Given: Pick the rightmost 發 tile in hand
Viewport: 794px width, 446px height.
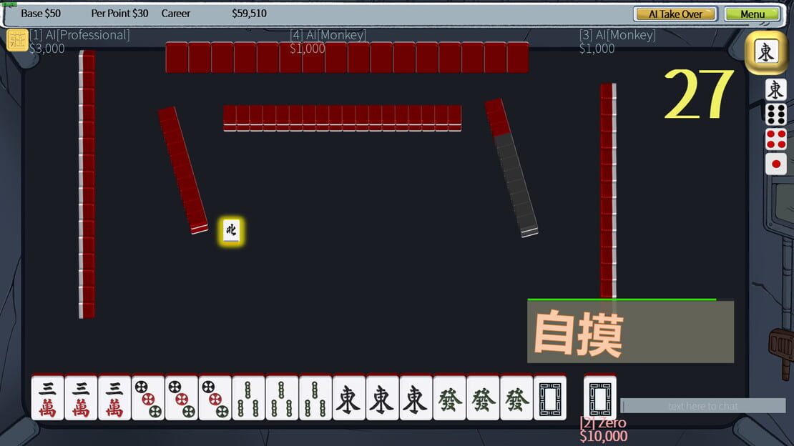Looking at the screenshot, I should pos(516,398).
